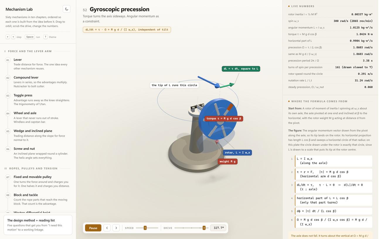Click derivation step 2: τ = r × F

coord(334,174)
